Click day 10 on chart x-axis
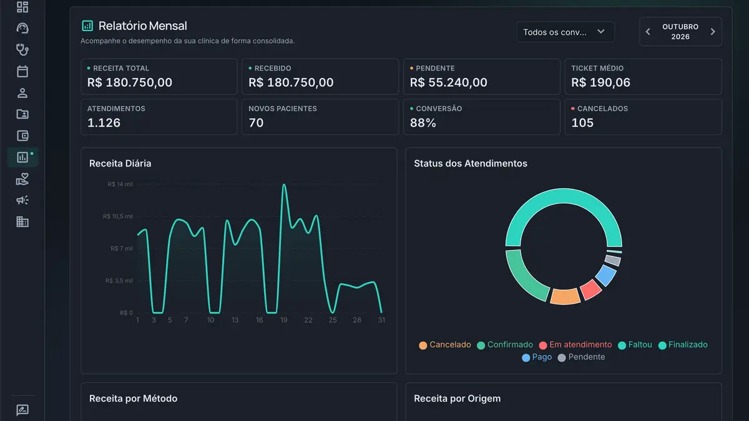 [211, 320]
